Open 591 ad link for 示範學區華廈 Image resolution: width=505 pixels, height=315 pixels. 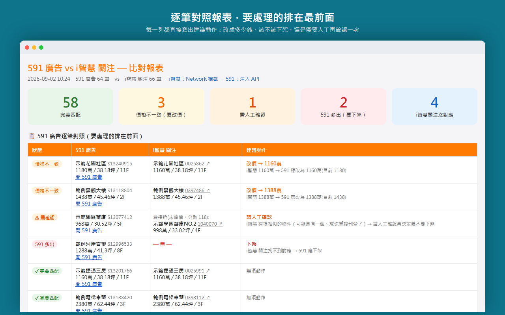coord(89,231)
